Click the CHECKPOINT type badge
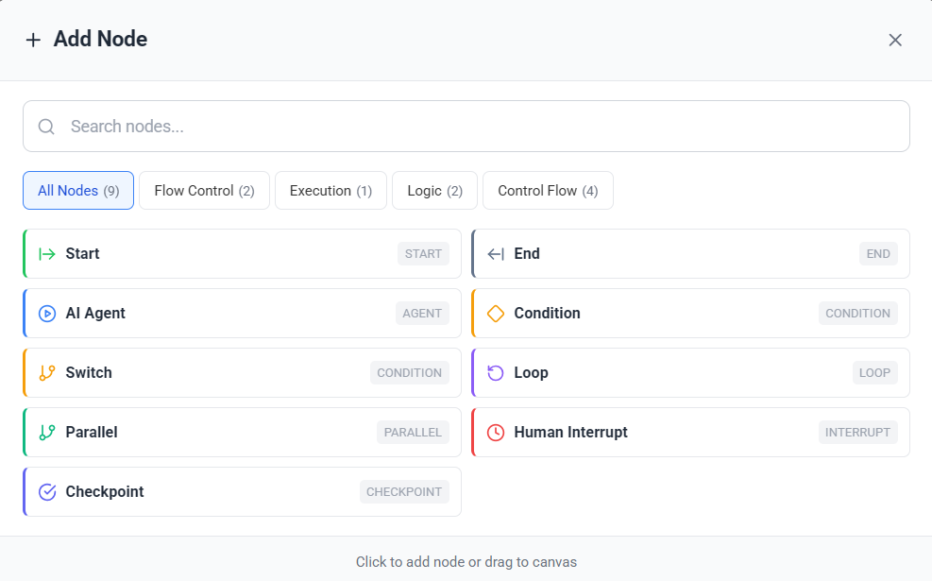 point(404,492)
